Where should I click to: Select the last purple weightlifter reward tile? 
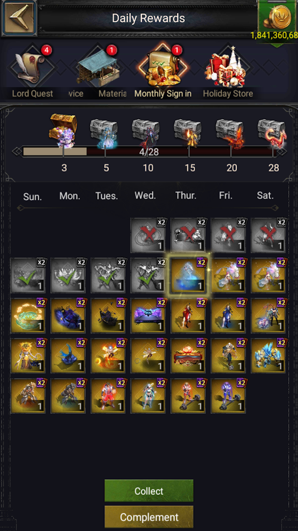[x=228, y=396]
